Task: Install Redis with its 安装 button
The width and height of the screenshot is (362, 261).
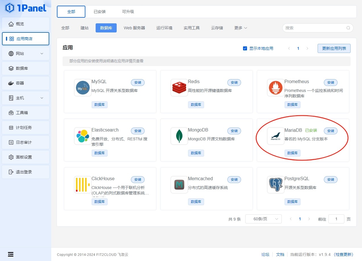Action: tap(234, 83)
